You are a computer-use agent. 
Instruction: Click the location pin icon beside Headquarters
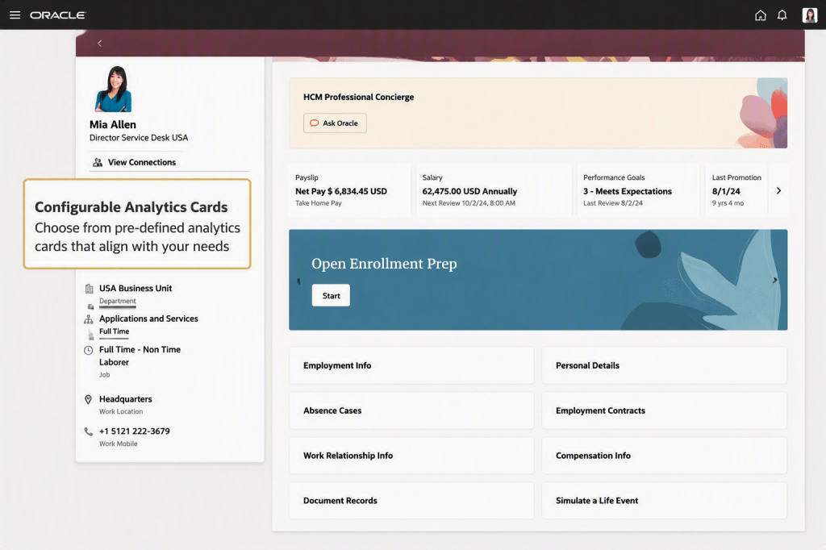pyautogui.click(x=89, y=399)
